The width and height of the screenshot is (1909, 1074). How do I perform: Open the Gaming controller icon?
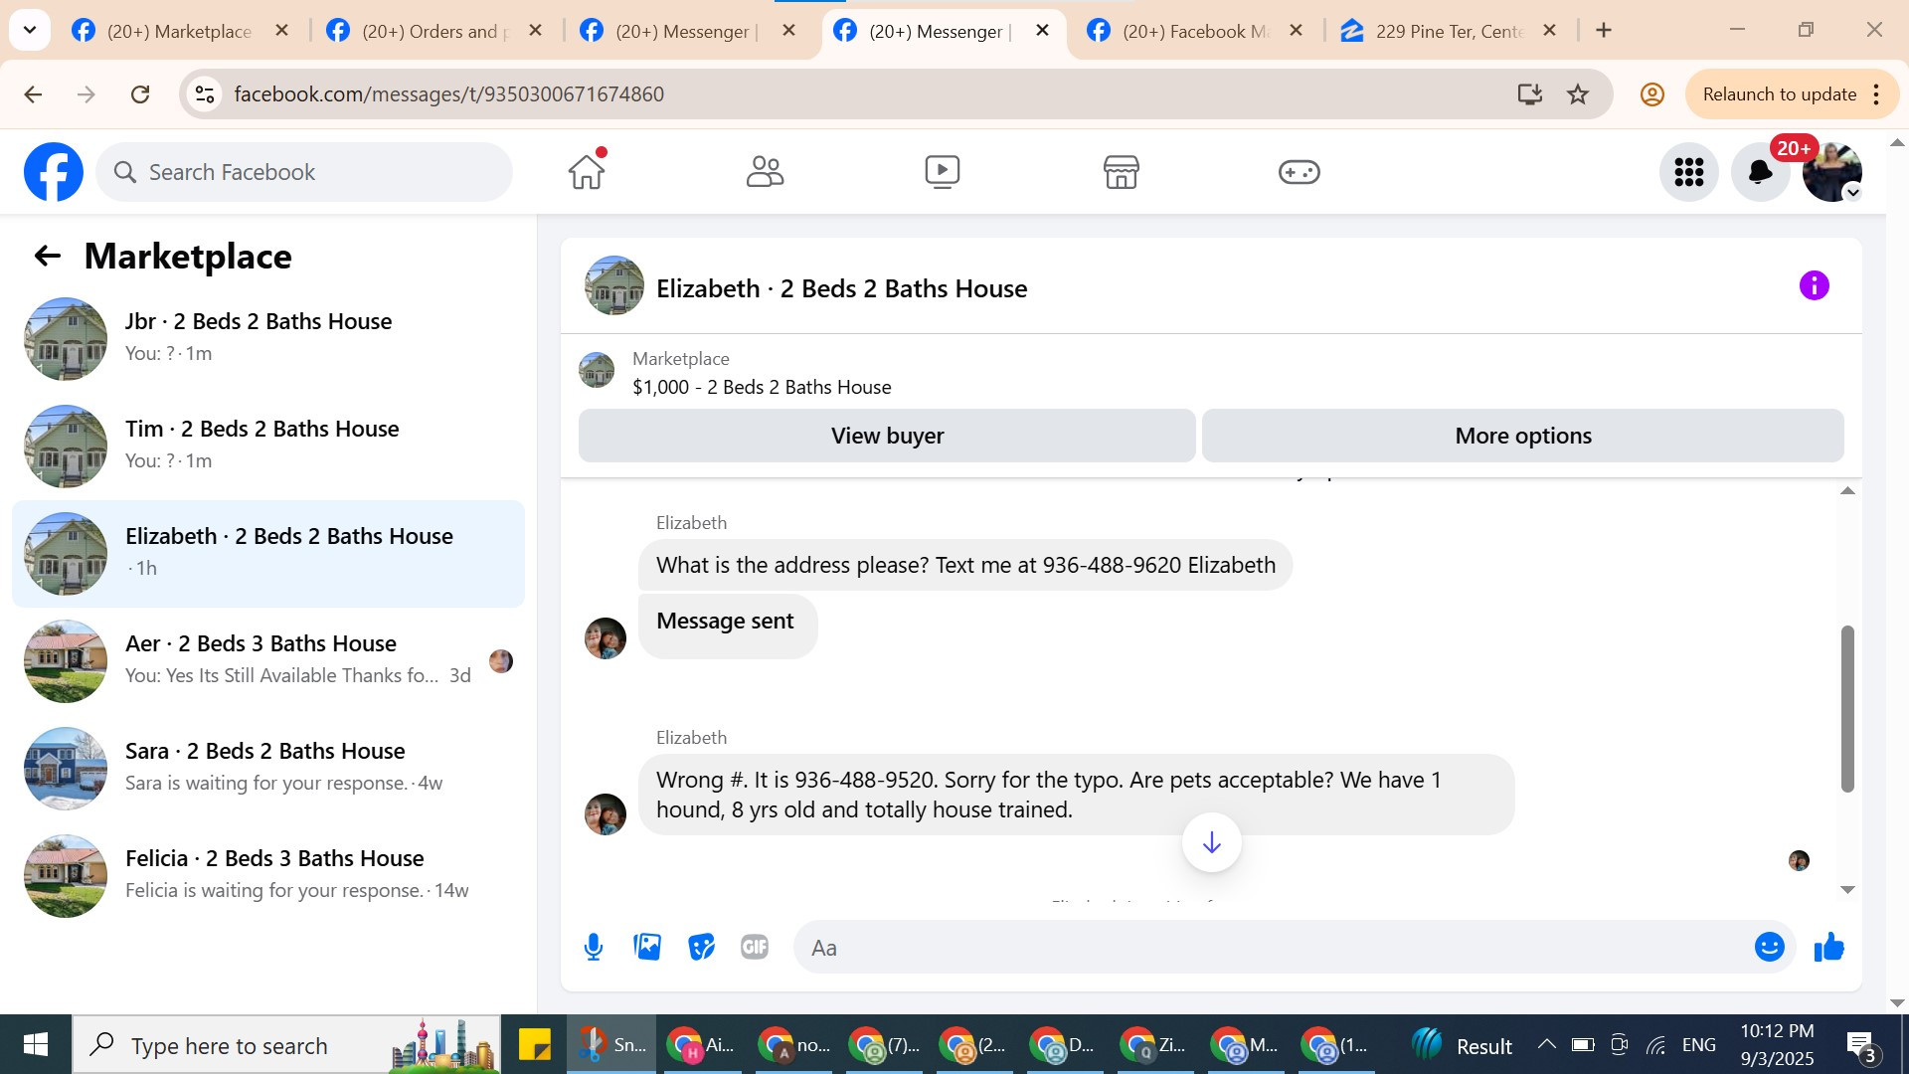point(1299,172)
